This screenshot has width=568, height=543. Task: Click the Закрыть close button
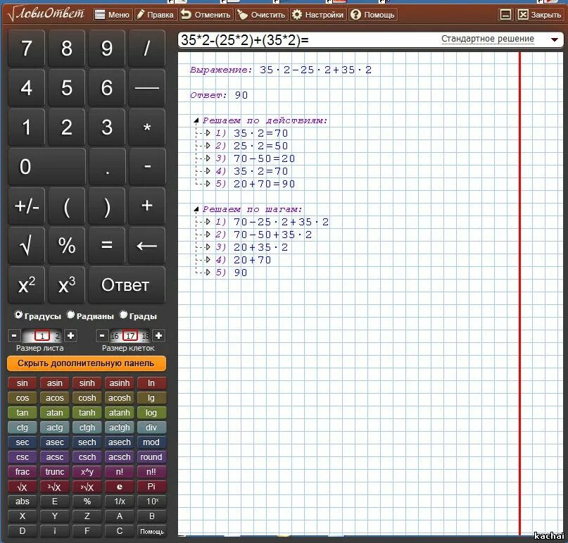[x=540, y=15]
